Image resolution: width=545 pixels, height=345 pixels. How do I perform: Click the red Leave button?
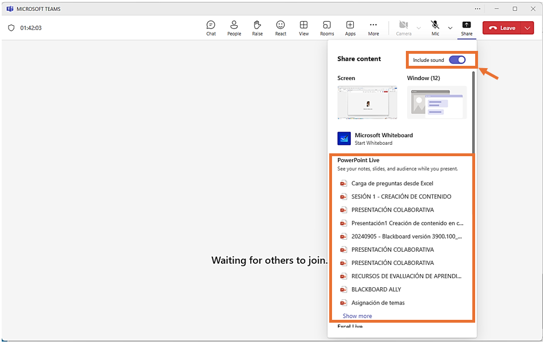[x=503, y=28]
